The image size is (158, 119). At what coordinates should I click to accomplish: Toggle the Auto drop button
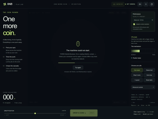(149, 75)
